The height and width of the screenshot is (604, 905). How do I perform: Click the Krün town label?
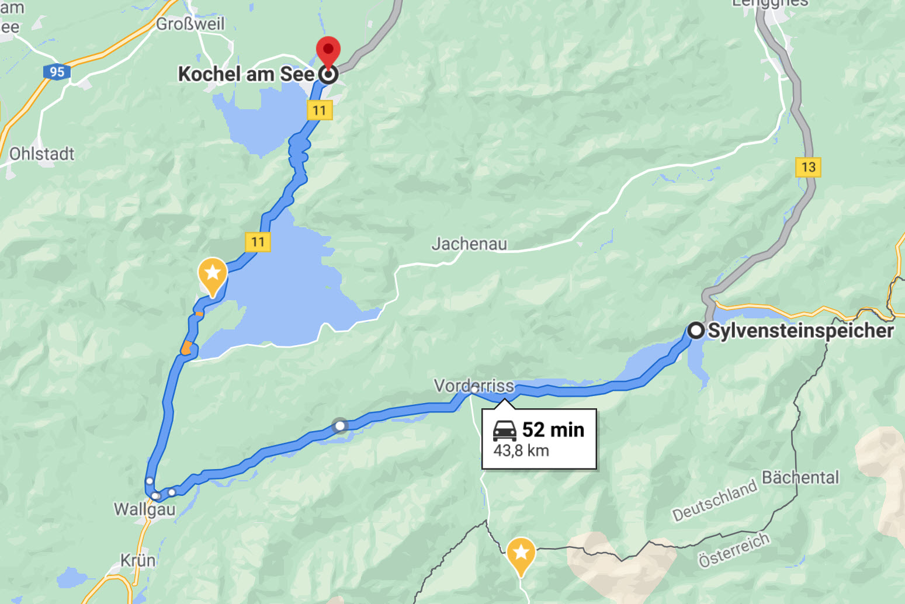pos(138,561)
